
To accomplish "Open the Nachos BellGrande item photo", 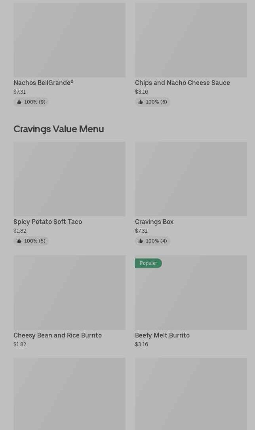I will click(69, 40).
